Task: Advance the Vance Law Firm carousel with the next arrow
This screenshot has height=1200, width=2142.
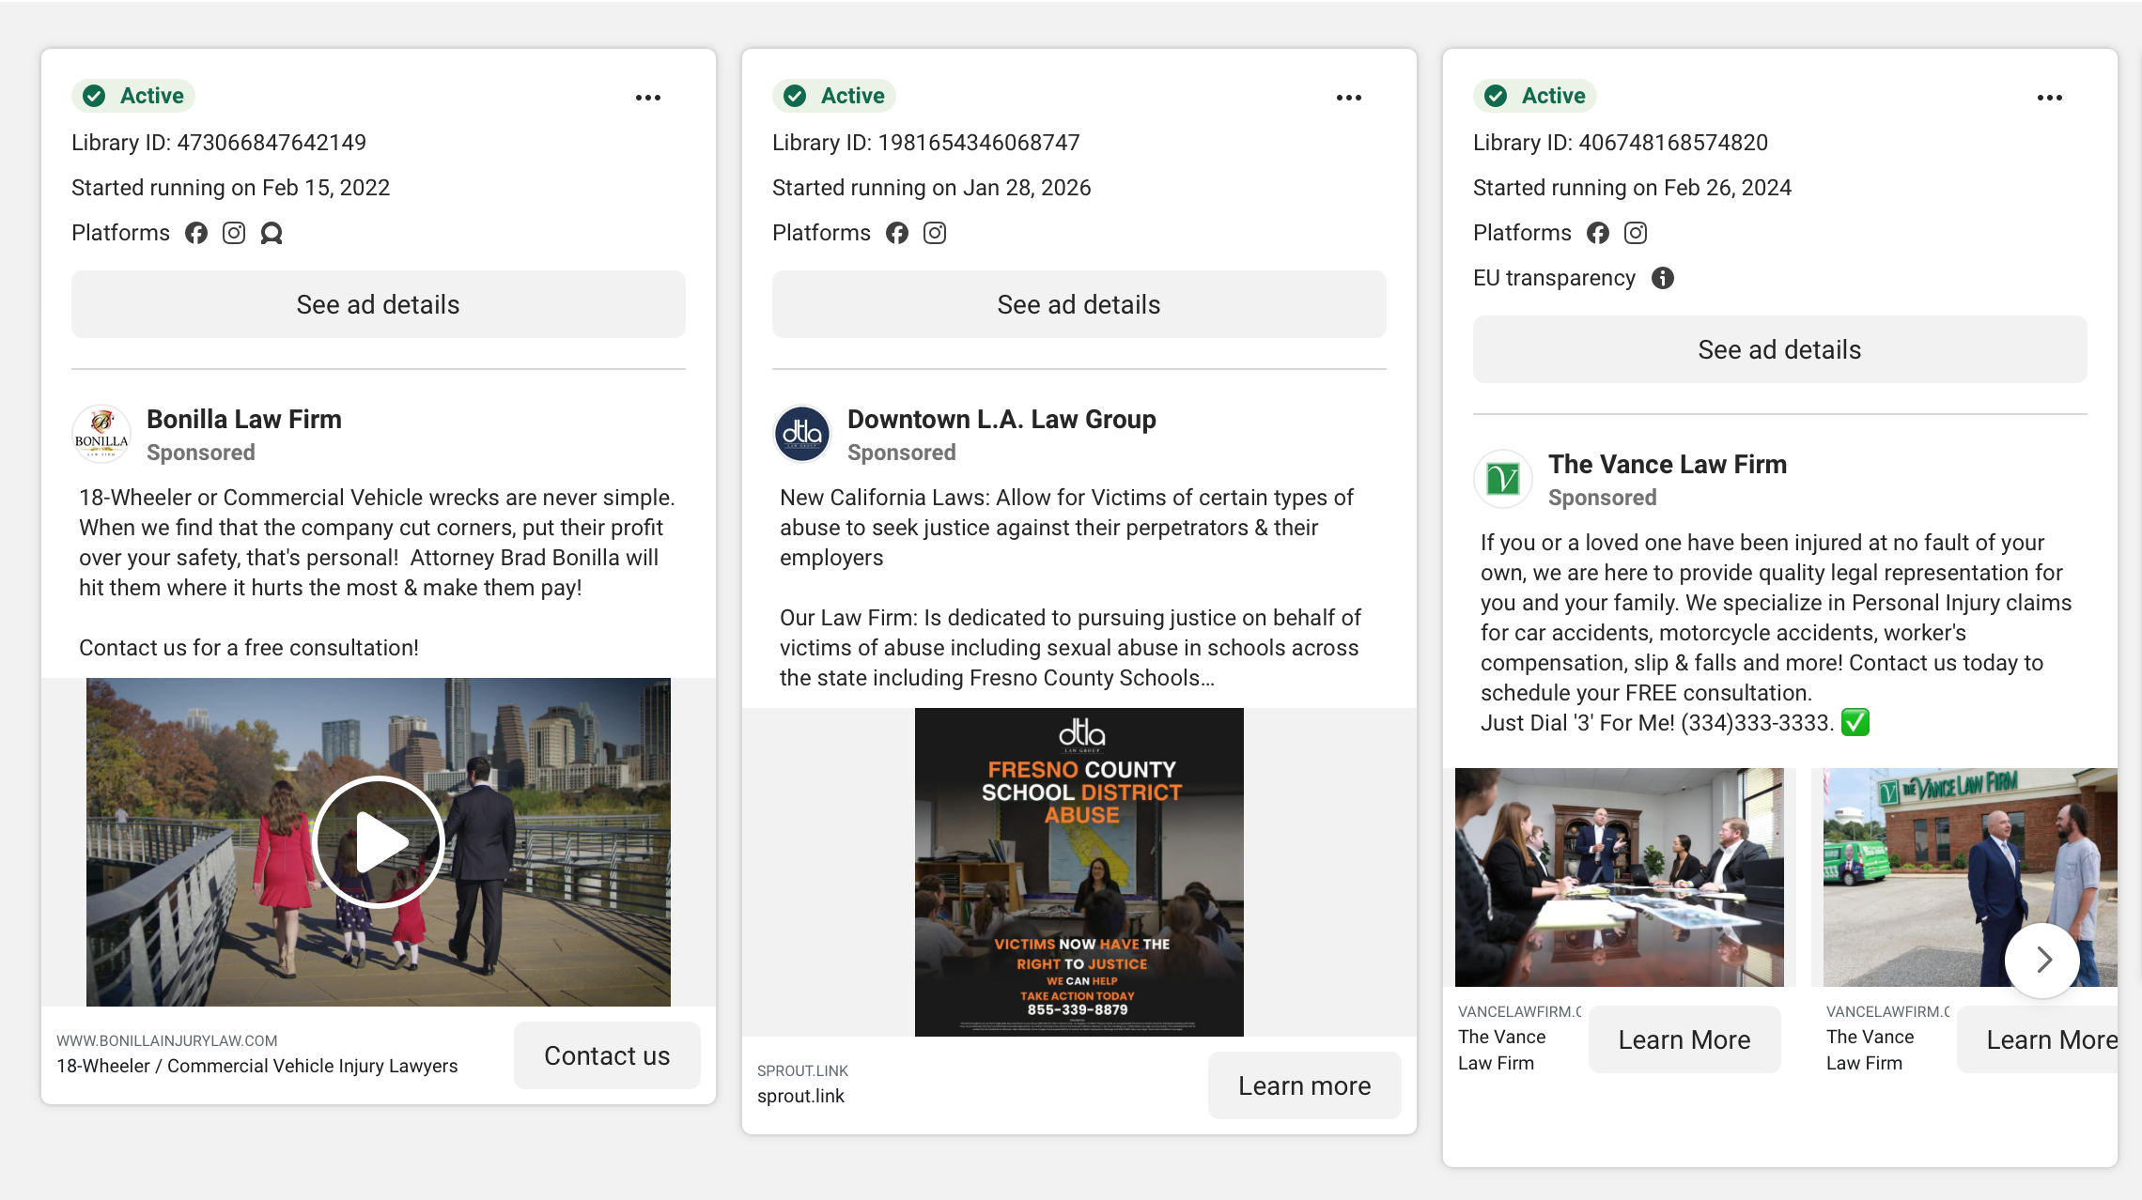Action: coord(2042,960)
